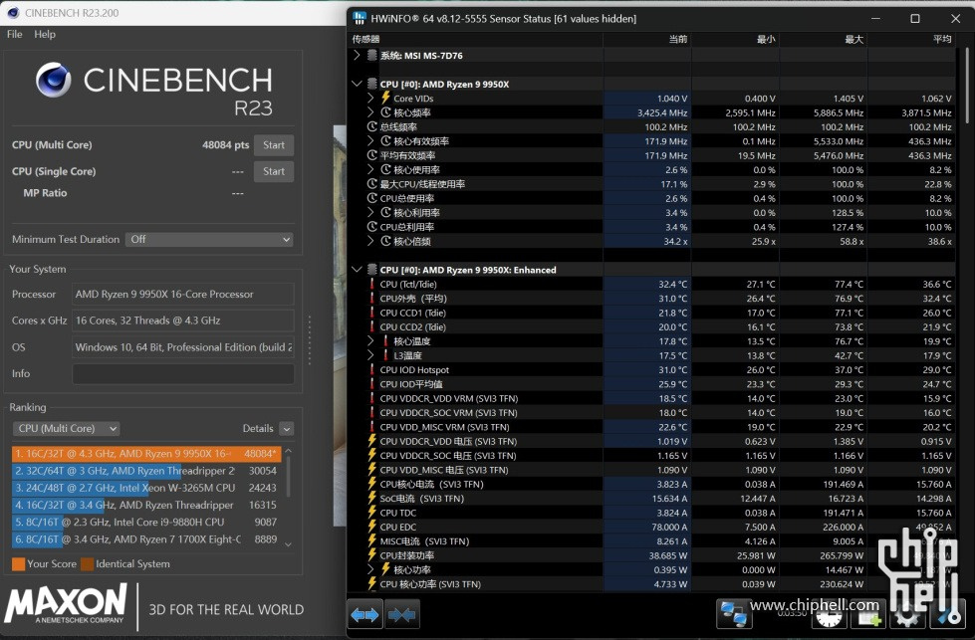The height and width of the screenshot is (640, 975).
Task: Expand the 核心频率 row
Action: click(370, 112)
